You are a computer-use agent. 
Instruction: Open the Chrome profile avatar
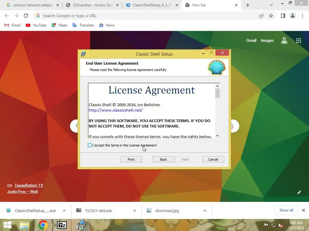click(293, 16)
